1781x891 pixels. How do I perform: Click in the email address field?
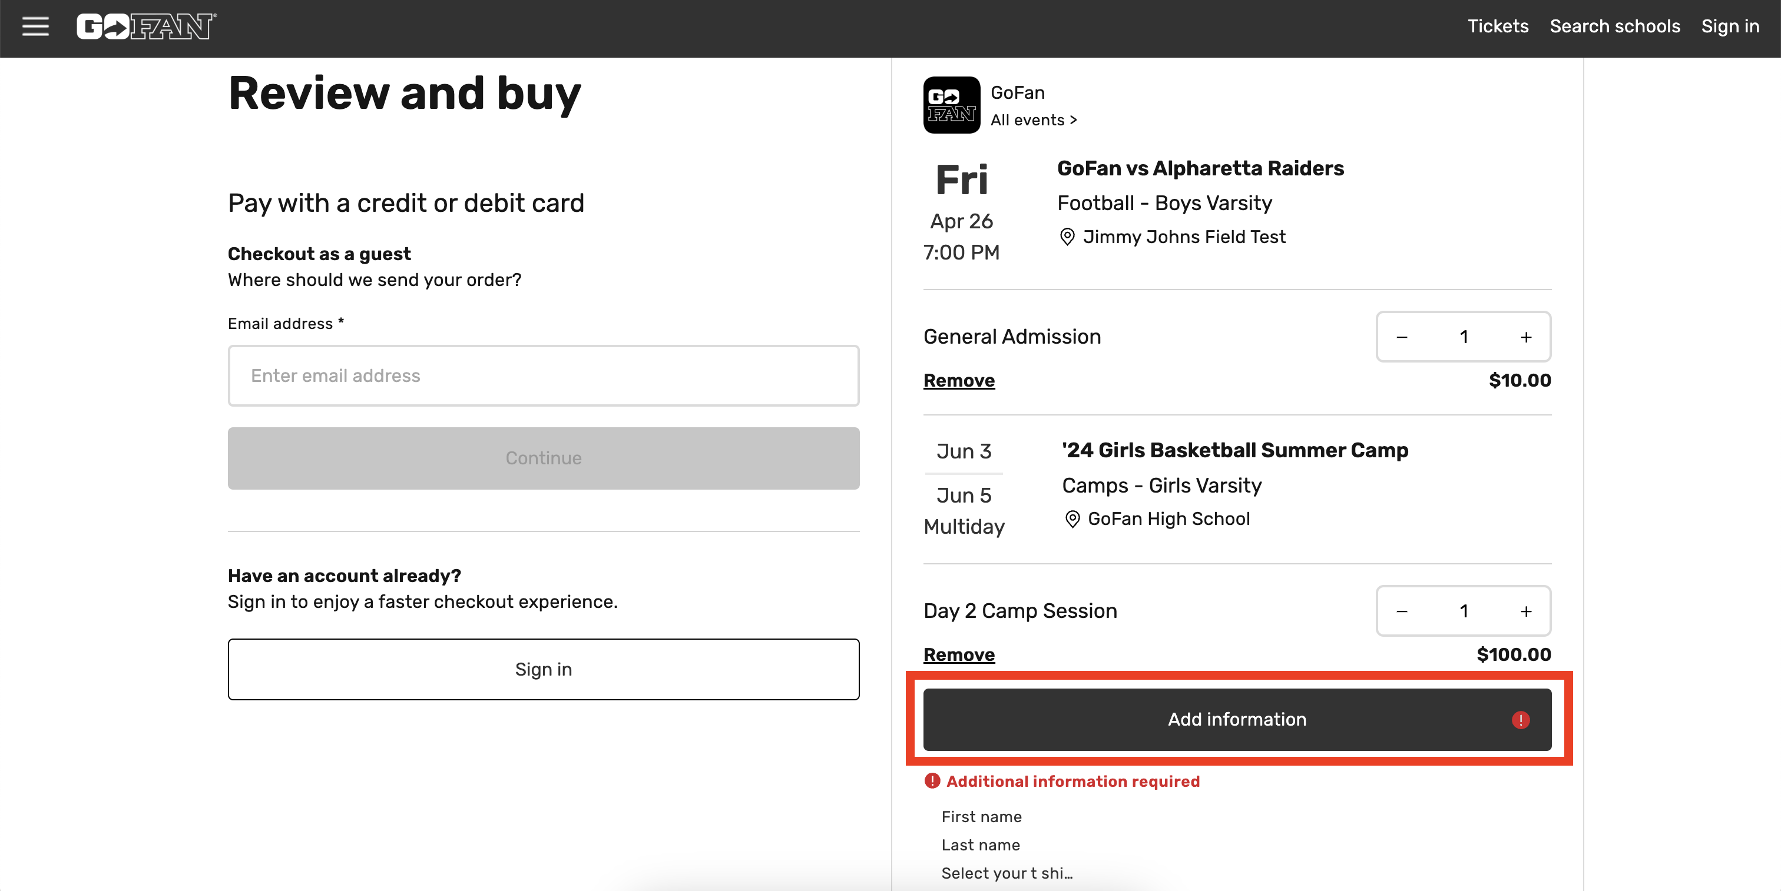[x=544, y=375]
